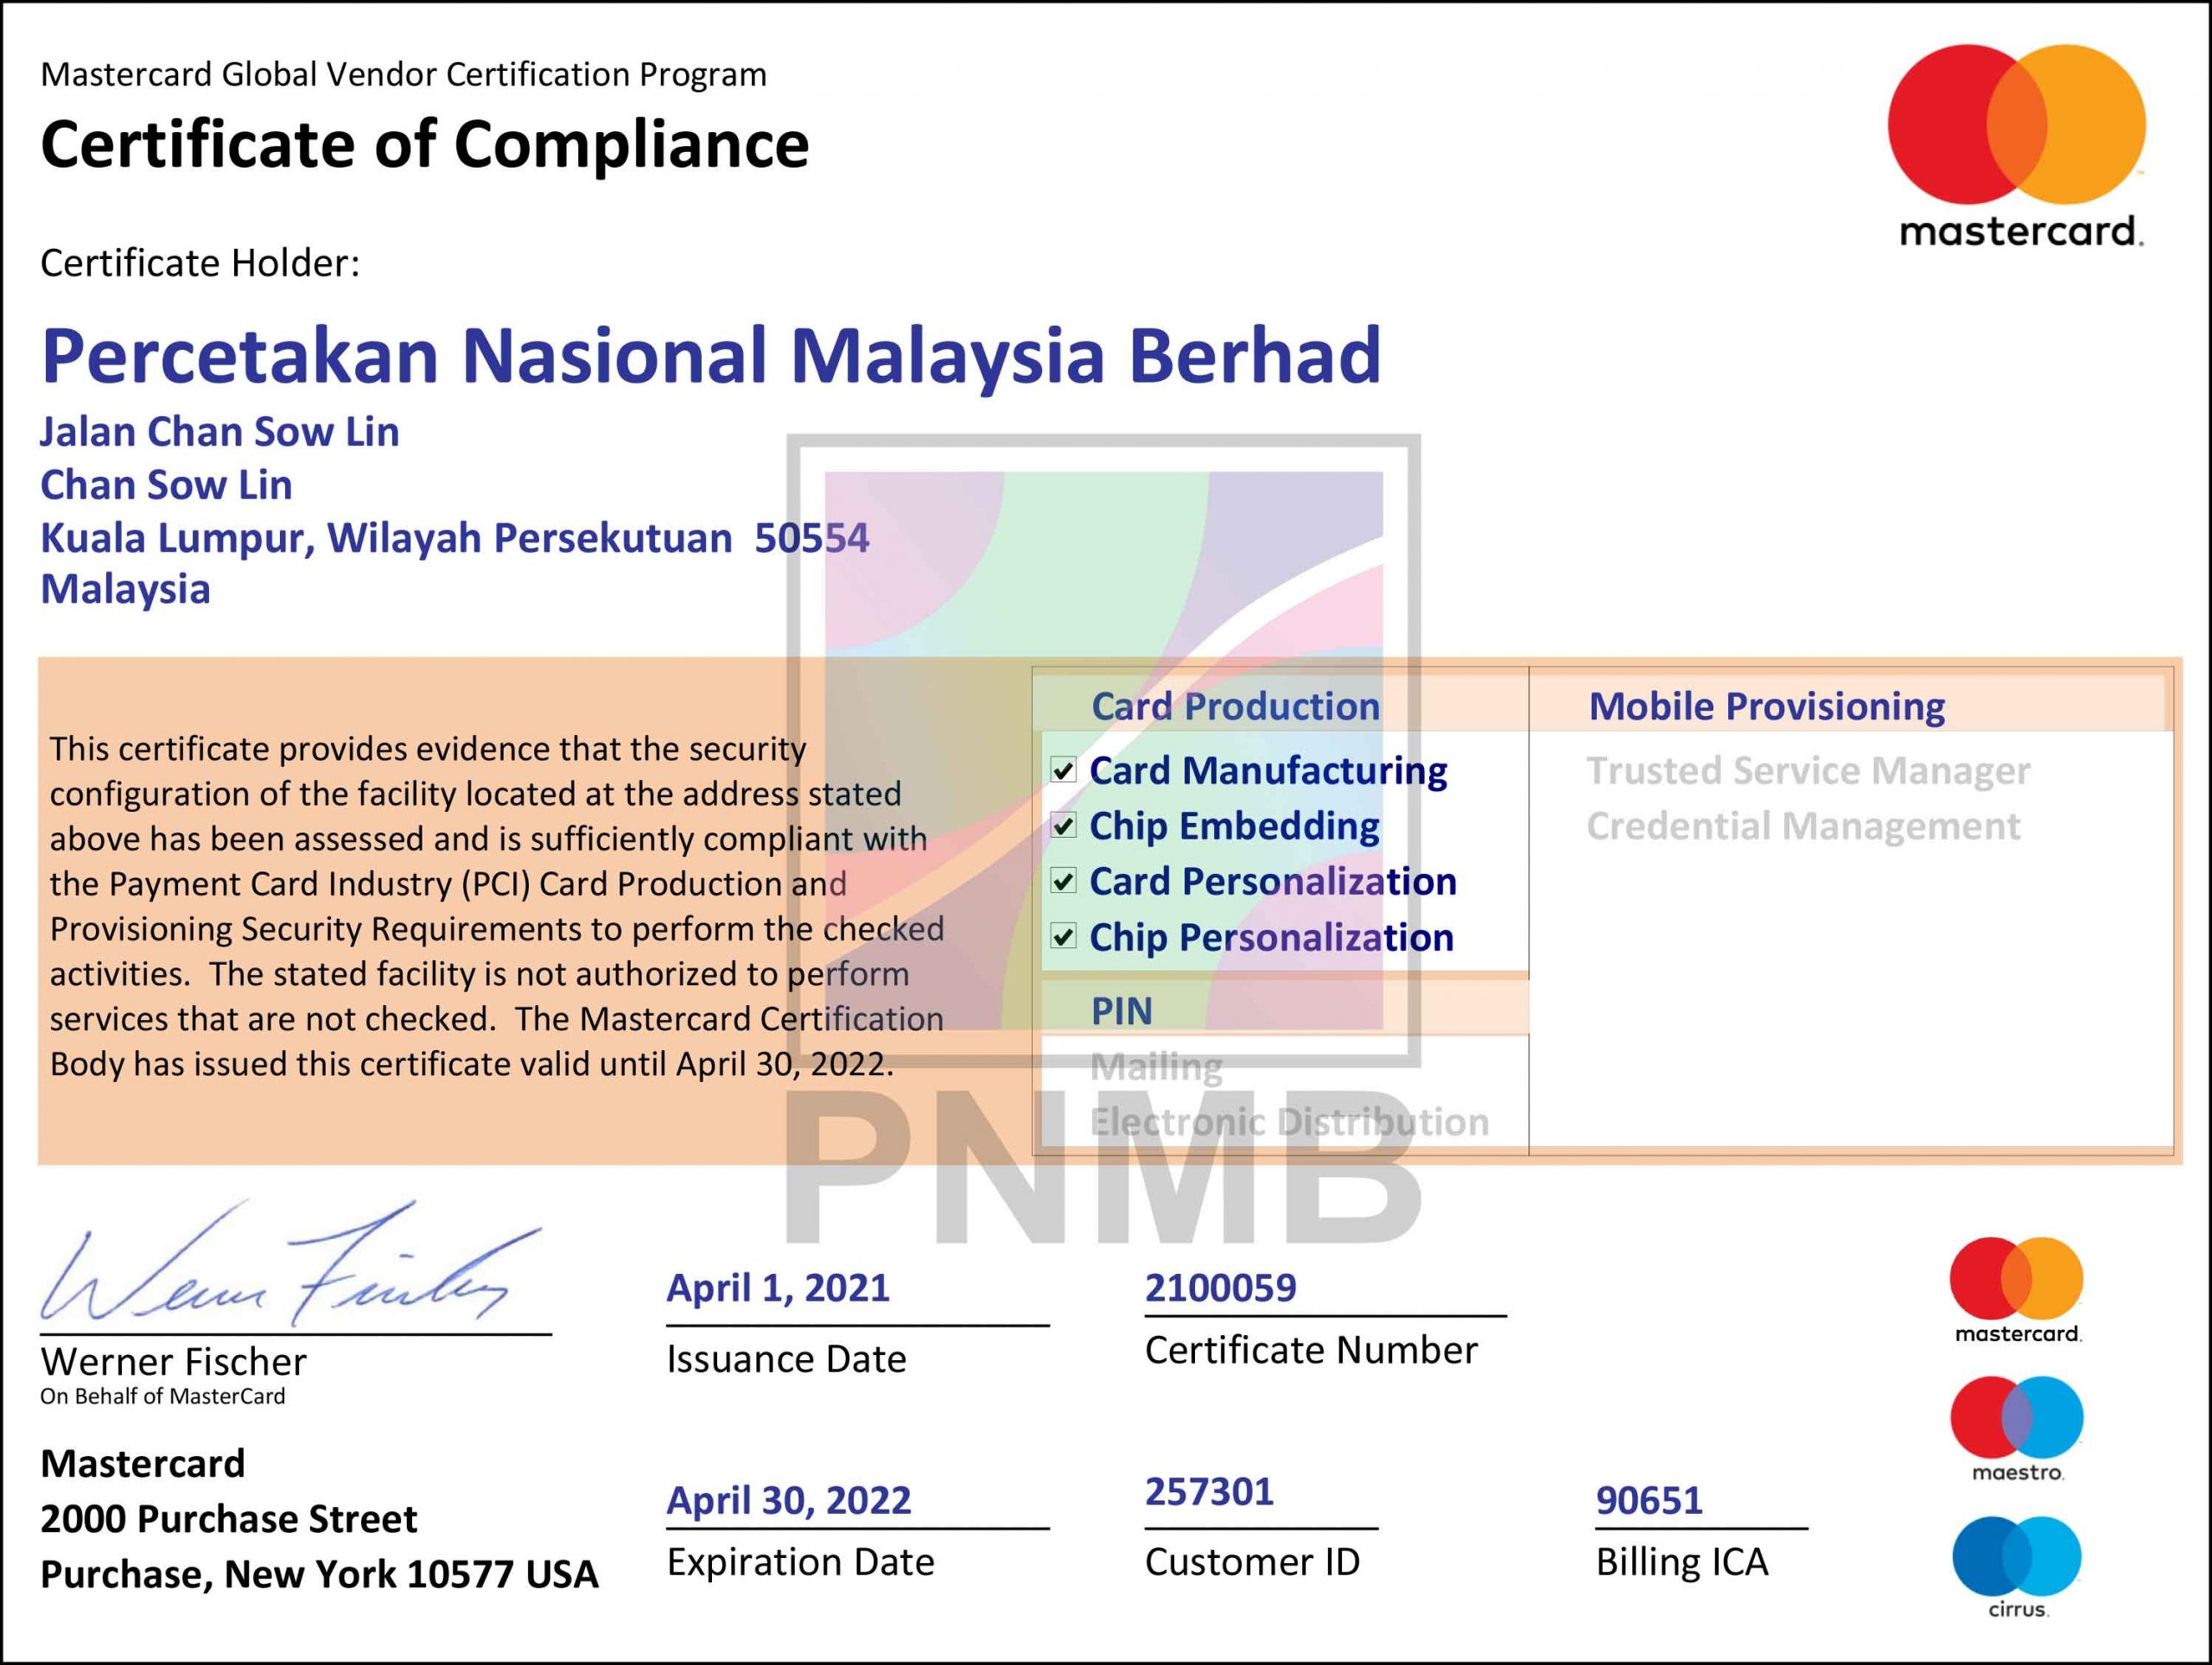
Task: Click the Expiration Date label
Action: [x=800, y=1562]
